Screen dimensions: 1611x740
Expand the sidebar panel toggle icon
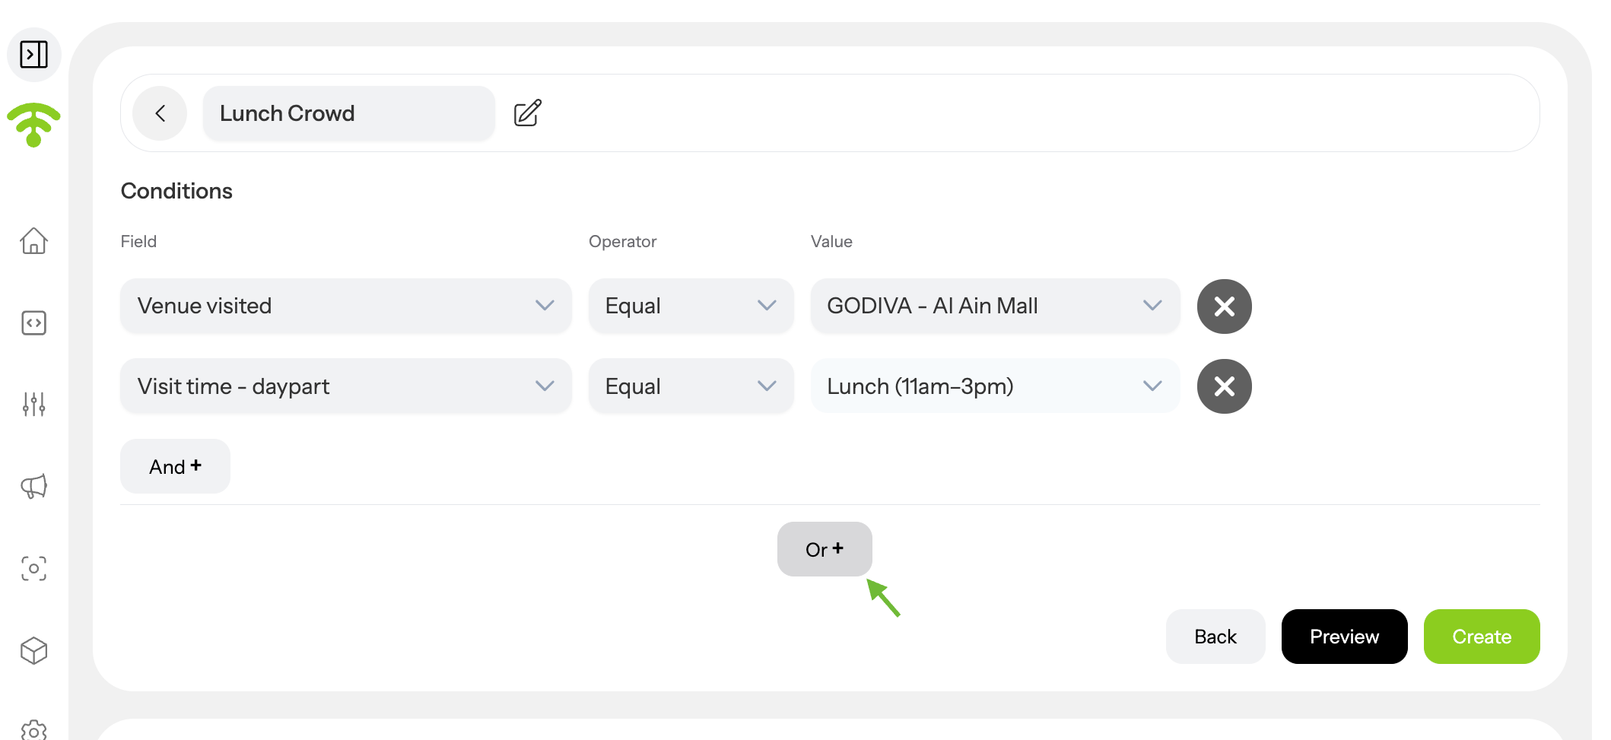coord(33,55)
